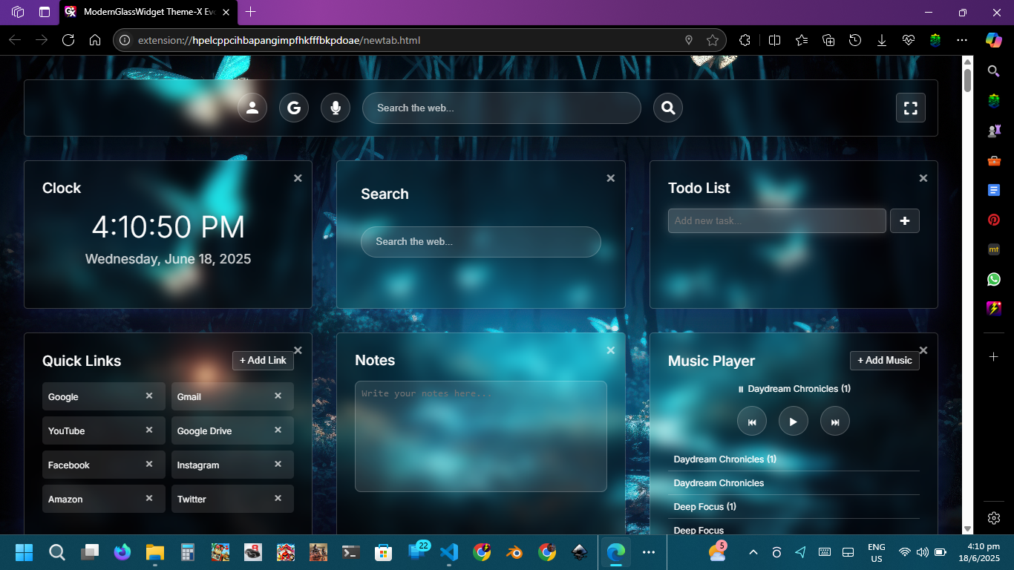
Task: Click the Add new task input field
Action: click(776, 220)
